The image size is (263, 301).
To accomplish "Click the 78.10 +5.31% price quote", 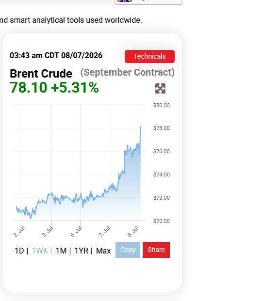I will point(54,88).
